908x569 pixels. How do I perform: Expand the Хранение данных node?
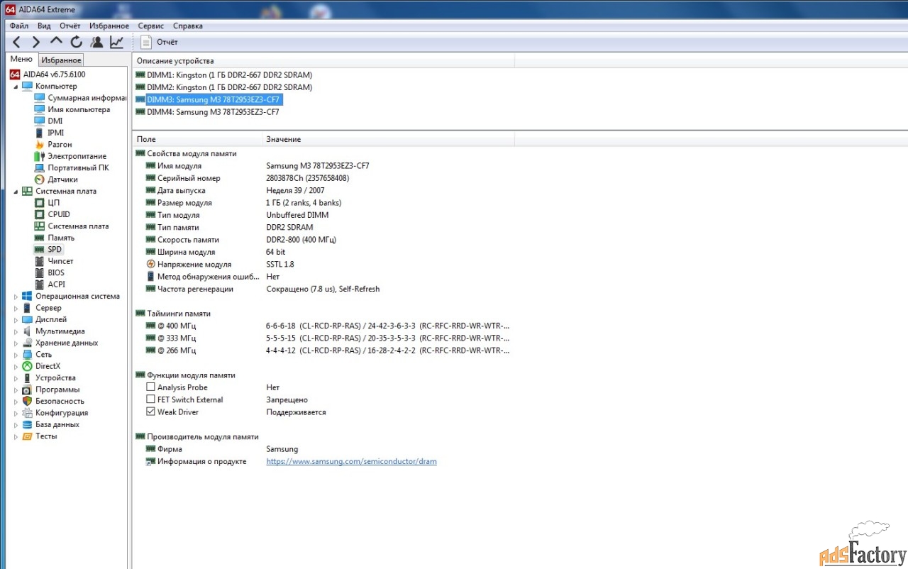(x=16, y=343)
